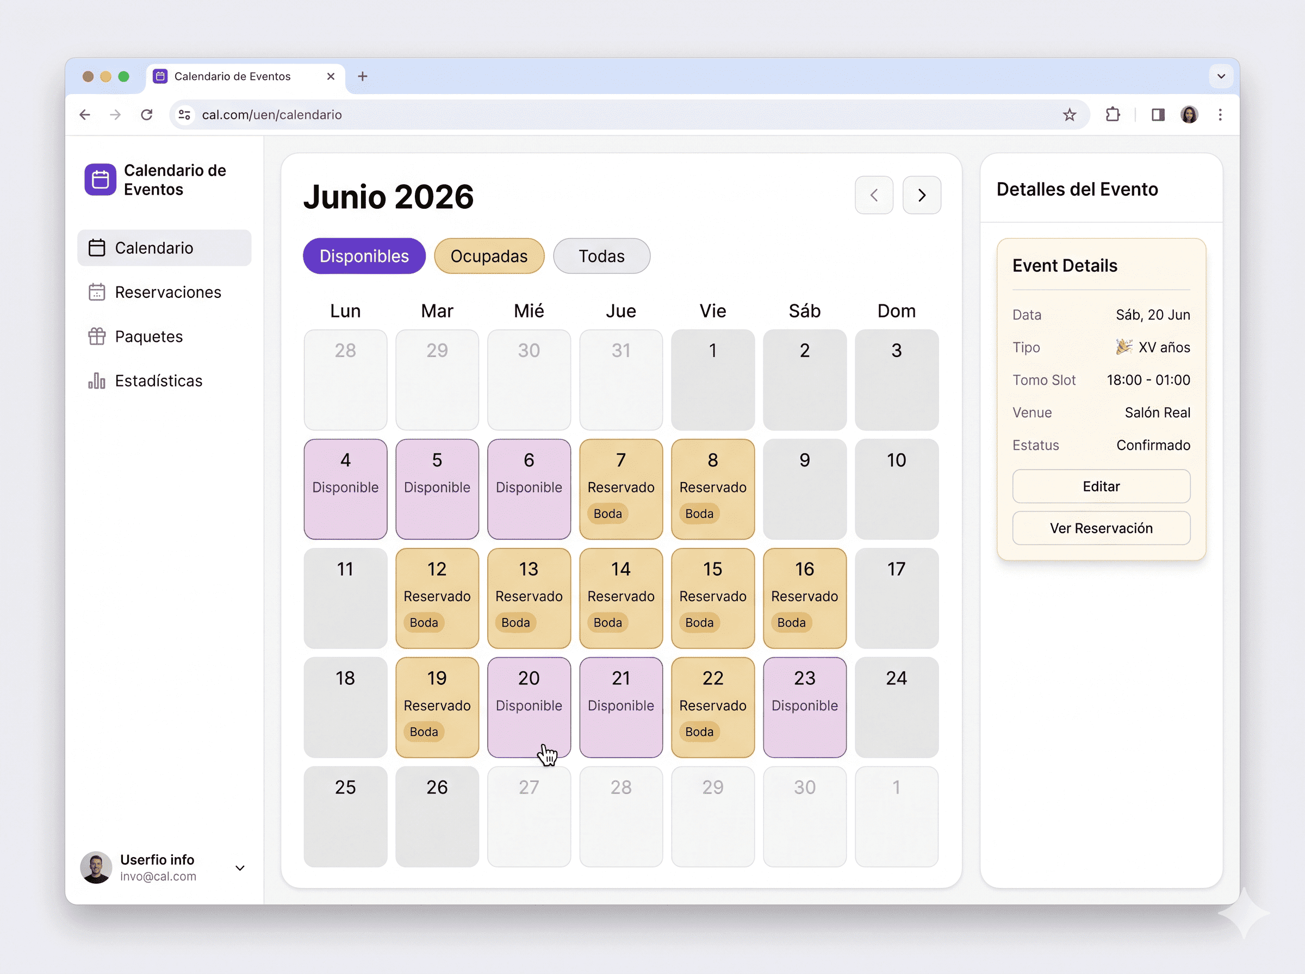Image resolution: width=1305 pixels, height=974 pixels.
Task: Go to previous month arrow
Action: pos(874,195)
